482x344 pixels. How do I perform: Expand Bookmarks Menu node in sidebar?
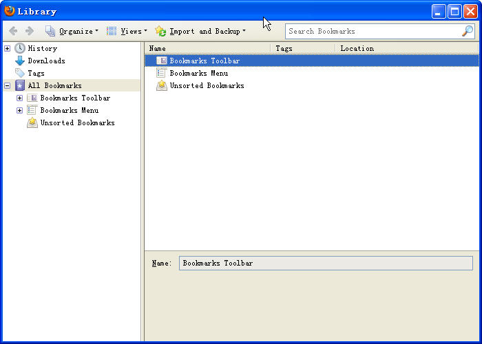[x=19, y=110]
